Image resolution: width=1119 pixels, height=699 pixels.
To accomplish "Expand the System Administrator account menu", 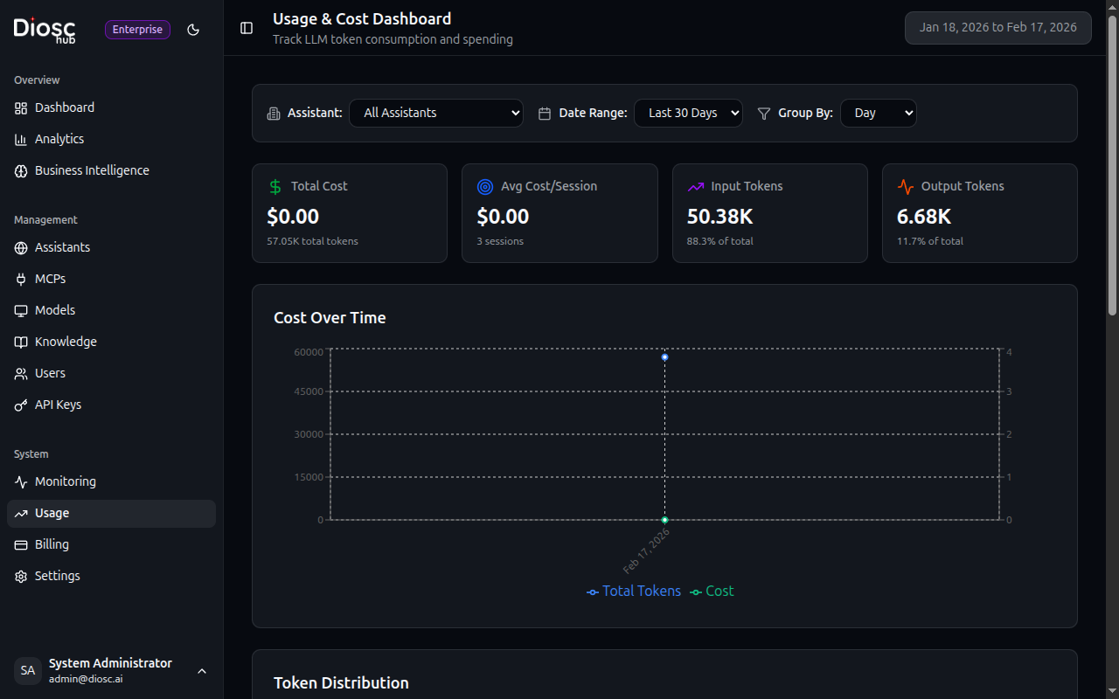I will tap(110, 670).
